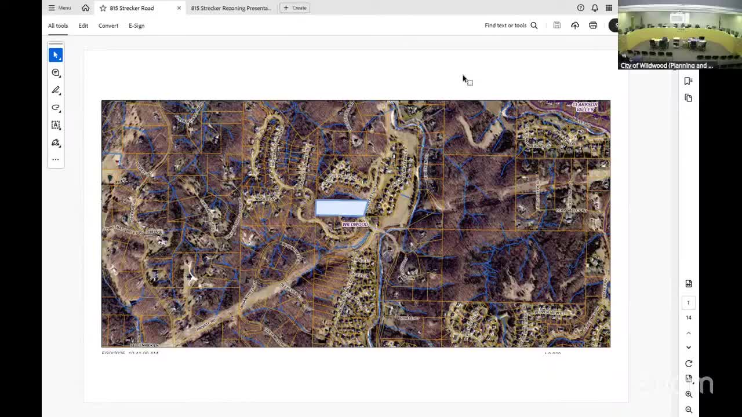Rotate the page view clockwise
Image resolution: width=742 pixels, height=417 pixels.
689,364
